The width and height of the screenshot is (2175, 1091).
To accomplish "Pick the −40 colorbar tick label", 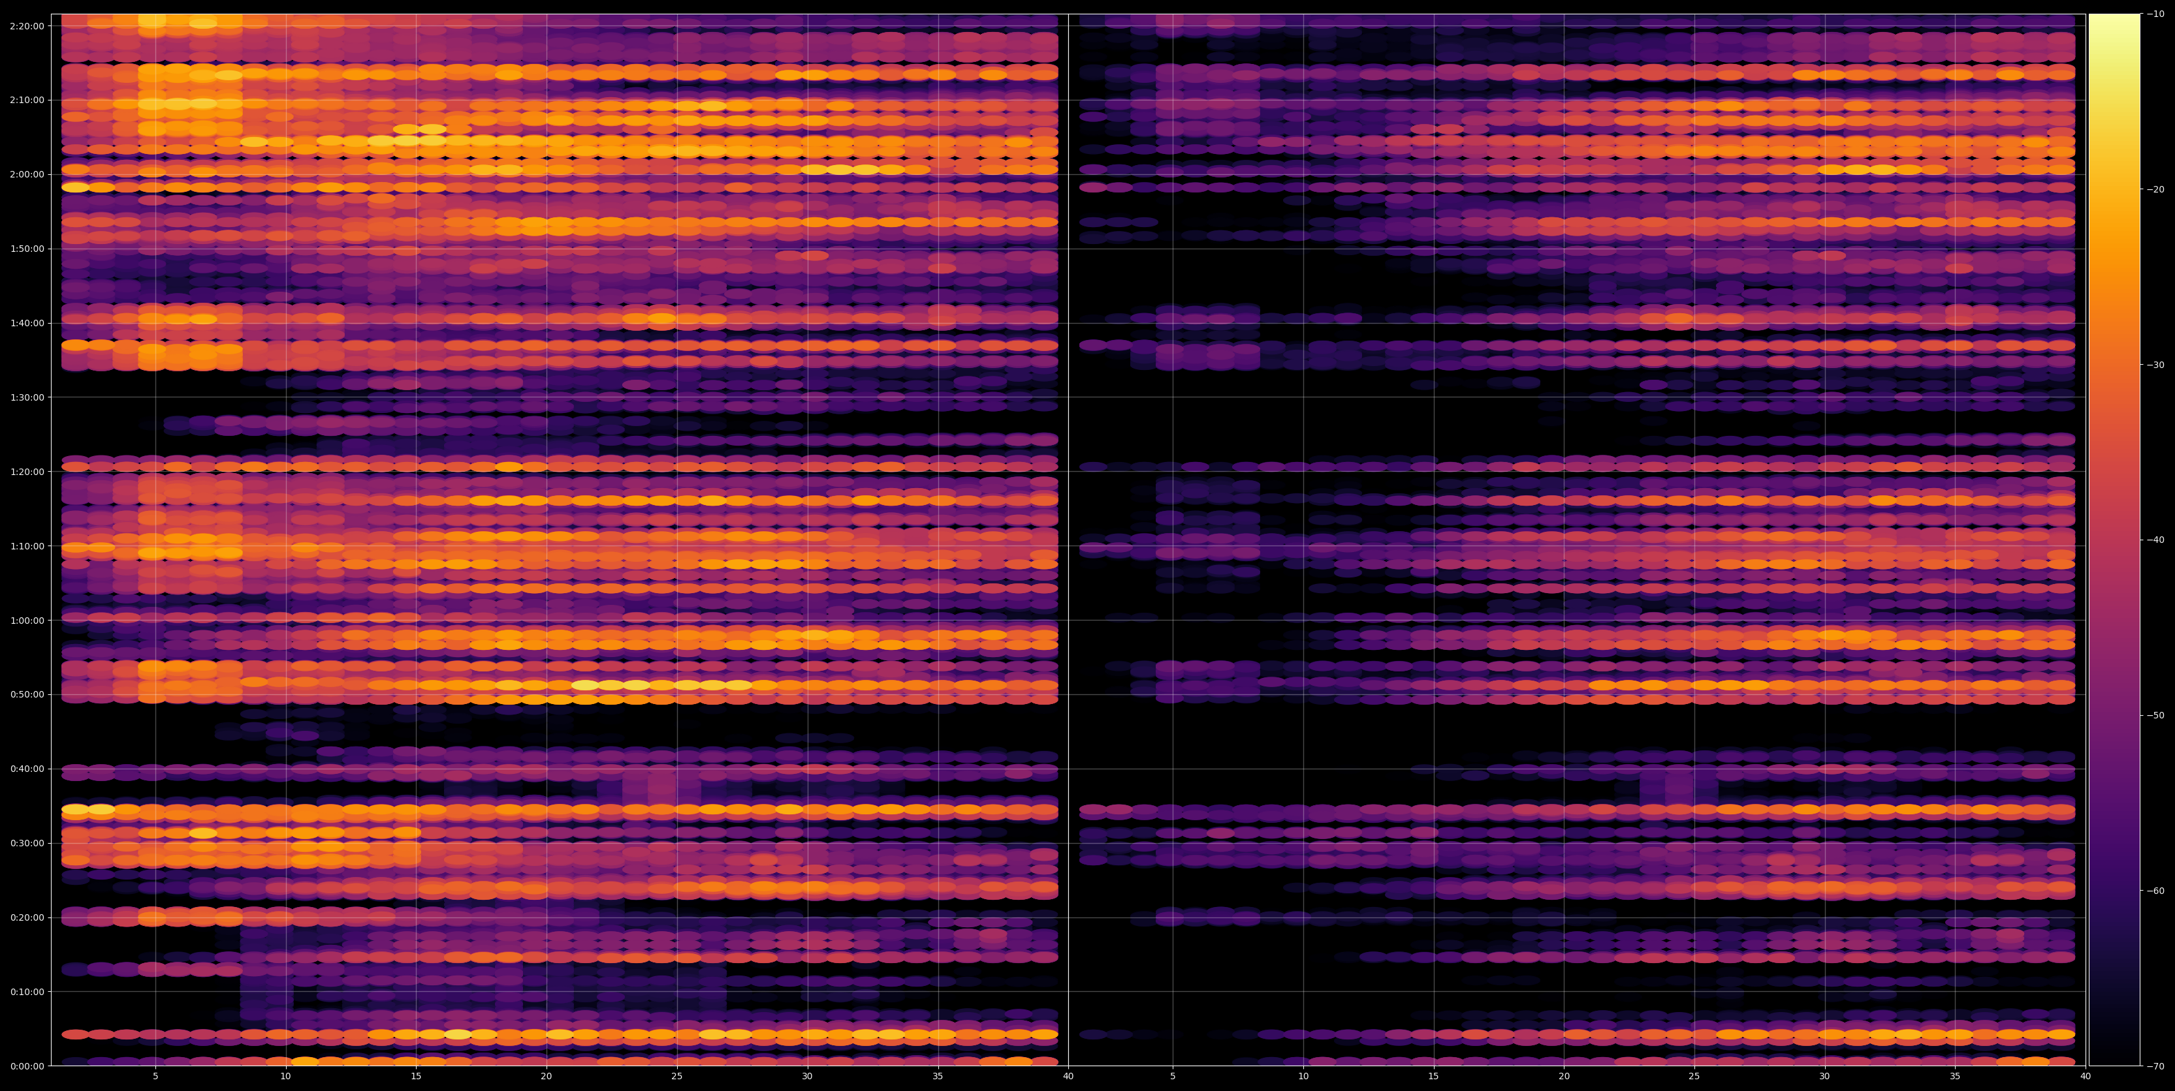I will [2155, 540].
